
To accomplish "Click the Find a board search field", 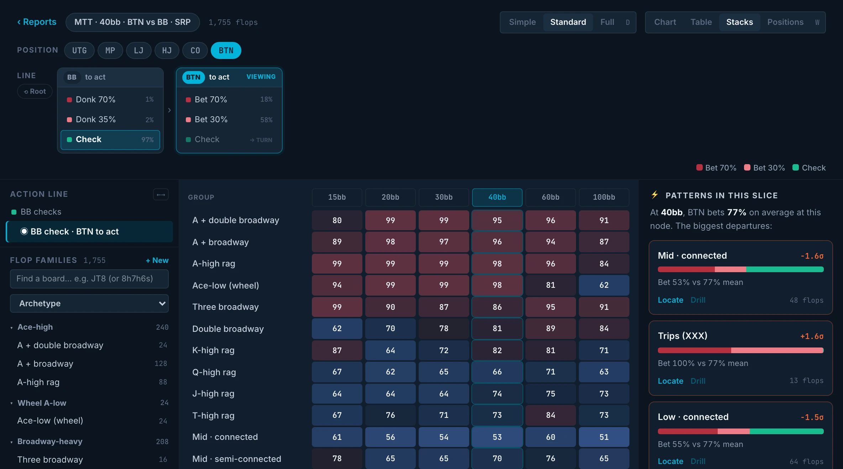I will (x=89, y=279).
